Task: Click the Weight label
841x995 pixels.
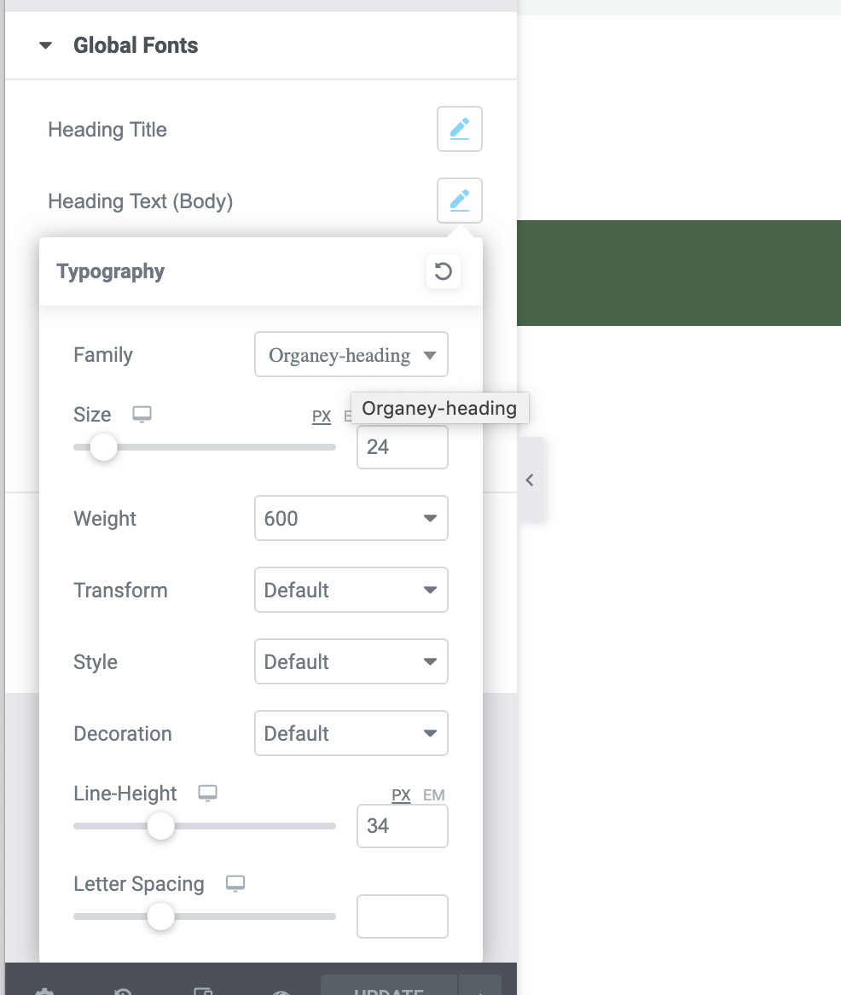Action: [105, 519]
